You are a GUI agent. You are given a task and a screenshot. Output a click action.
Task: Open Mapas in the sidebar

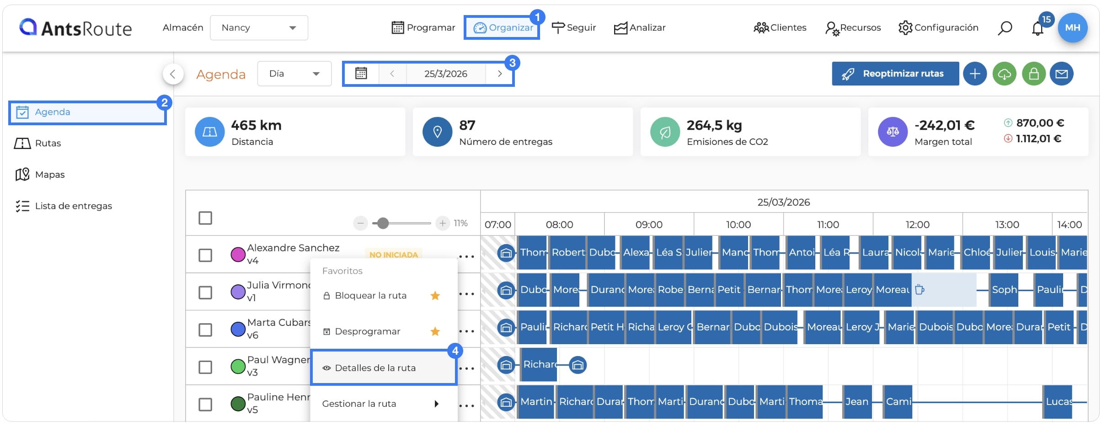pyautogui.click(x=87, y=175)
